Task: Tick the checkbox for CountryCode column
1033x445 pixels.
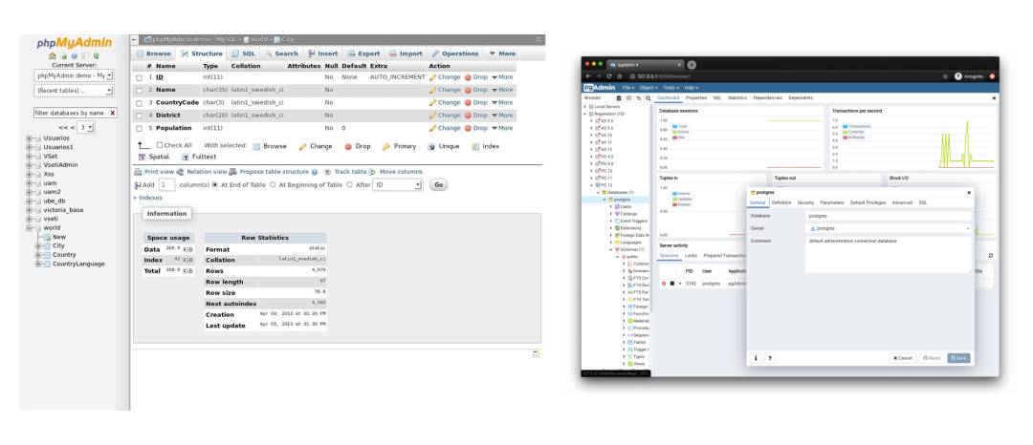Action: click(x=139, y=103)
